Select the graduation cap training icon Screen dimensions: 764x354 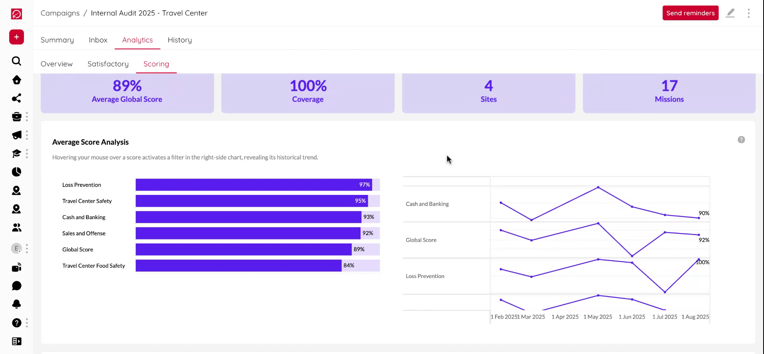pos(16,154)
